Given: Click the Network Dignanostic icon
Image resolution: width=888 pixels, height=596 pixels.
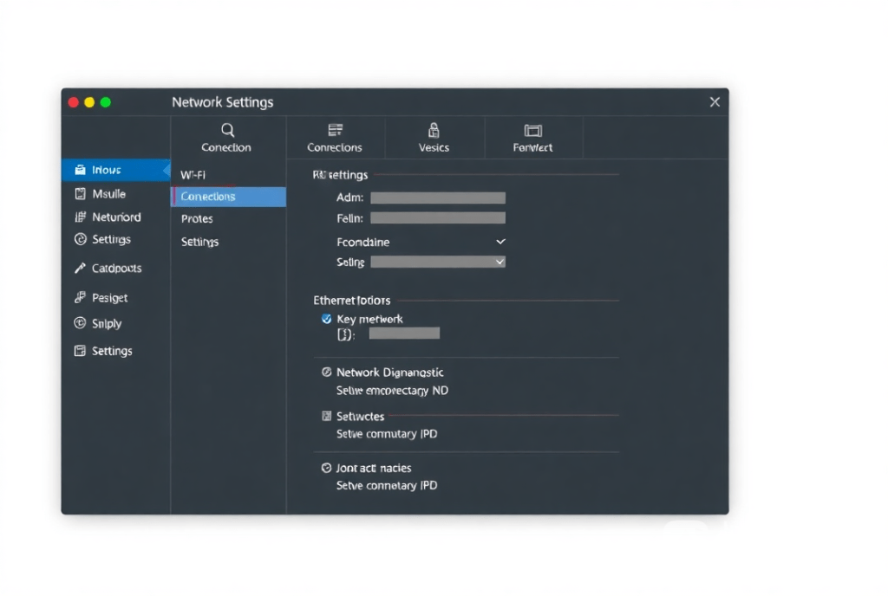Looking at the screenshot, I should point(326,372).
